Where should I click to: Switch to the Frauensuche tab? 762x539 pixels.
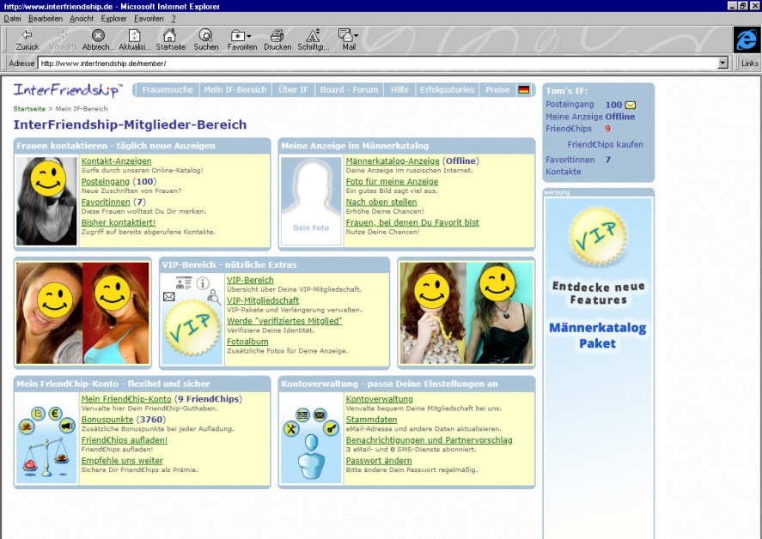click(x=168, y=90)
